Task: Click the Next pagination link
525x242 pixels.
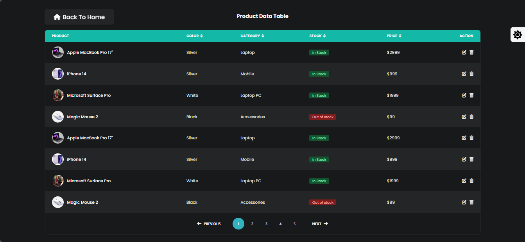Action: click(320, 224)
